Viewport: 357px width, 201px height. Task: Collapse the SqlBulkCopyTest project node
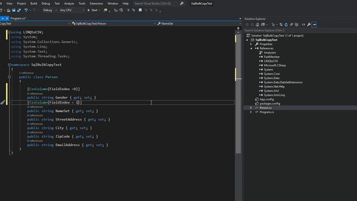click(247, 40)
